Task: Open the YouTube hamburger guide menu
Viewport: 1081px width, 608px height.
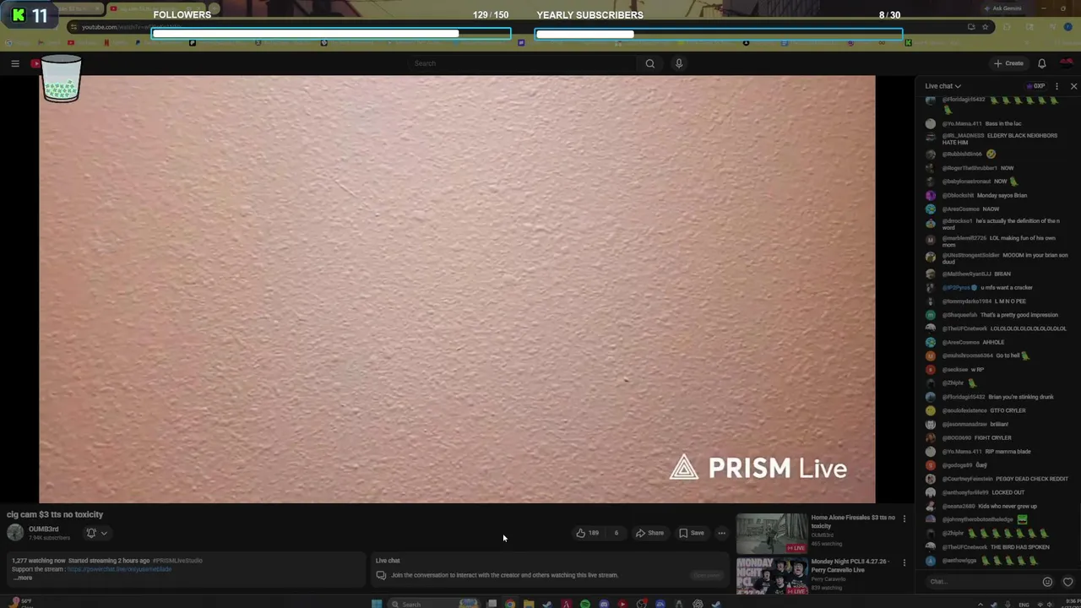Action: (x=15, y=63)
